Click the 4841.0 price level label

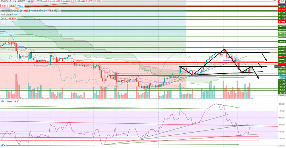point(282,62)
